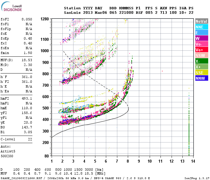
Task: Click the yE value 20.0
Action: coord(28,122)
